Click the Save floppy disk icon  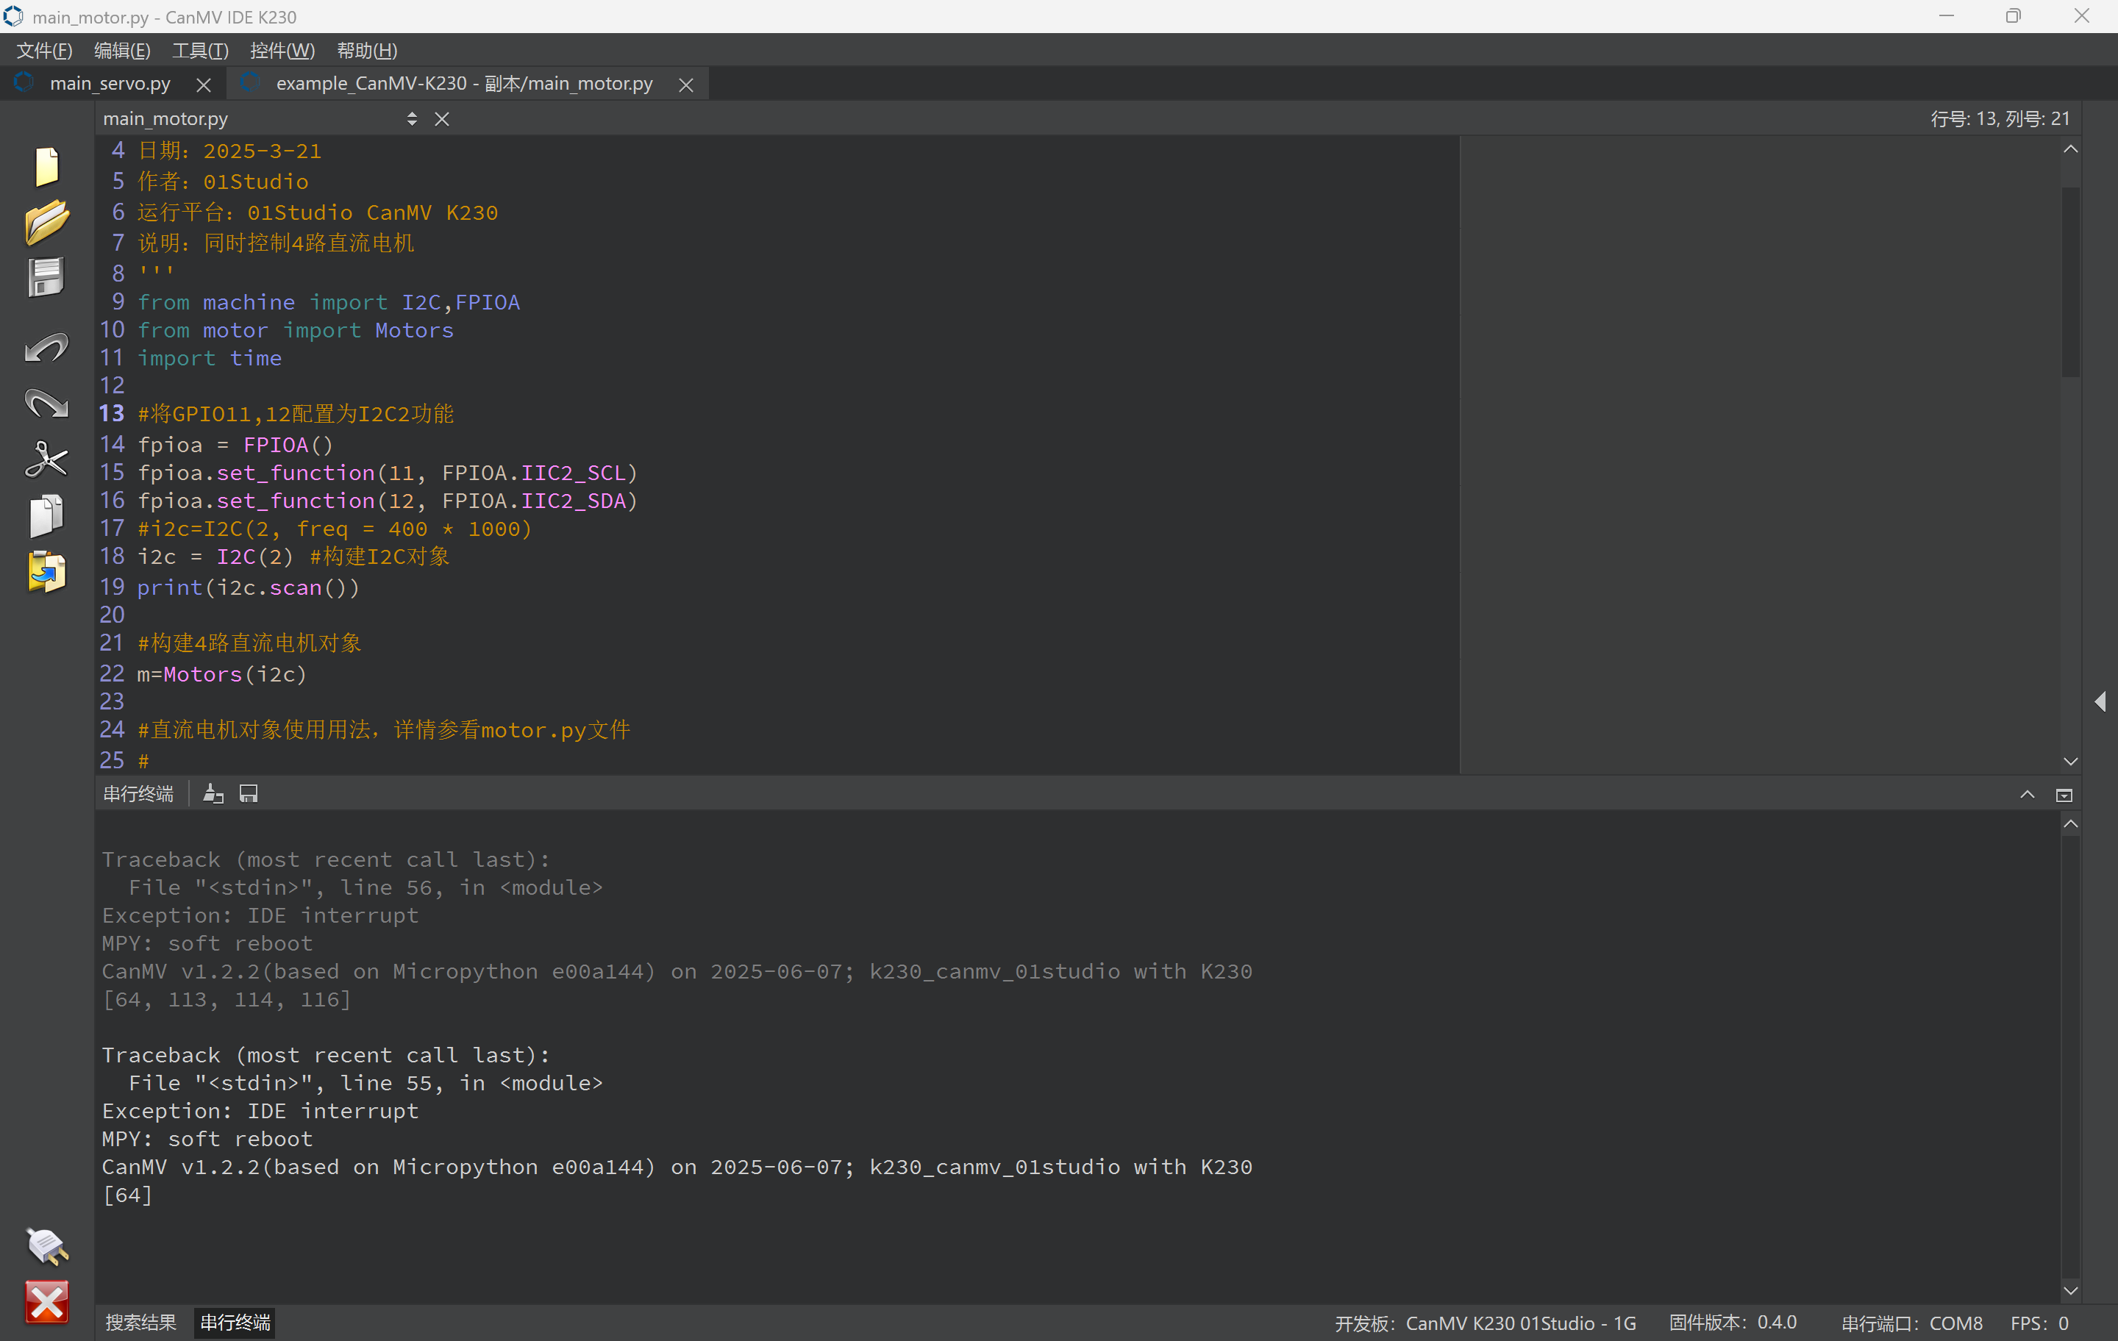pyautogui.click(x=46, y=278)
